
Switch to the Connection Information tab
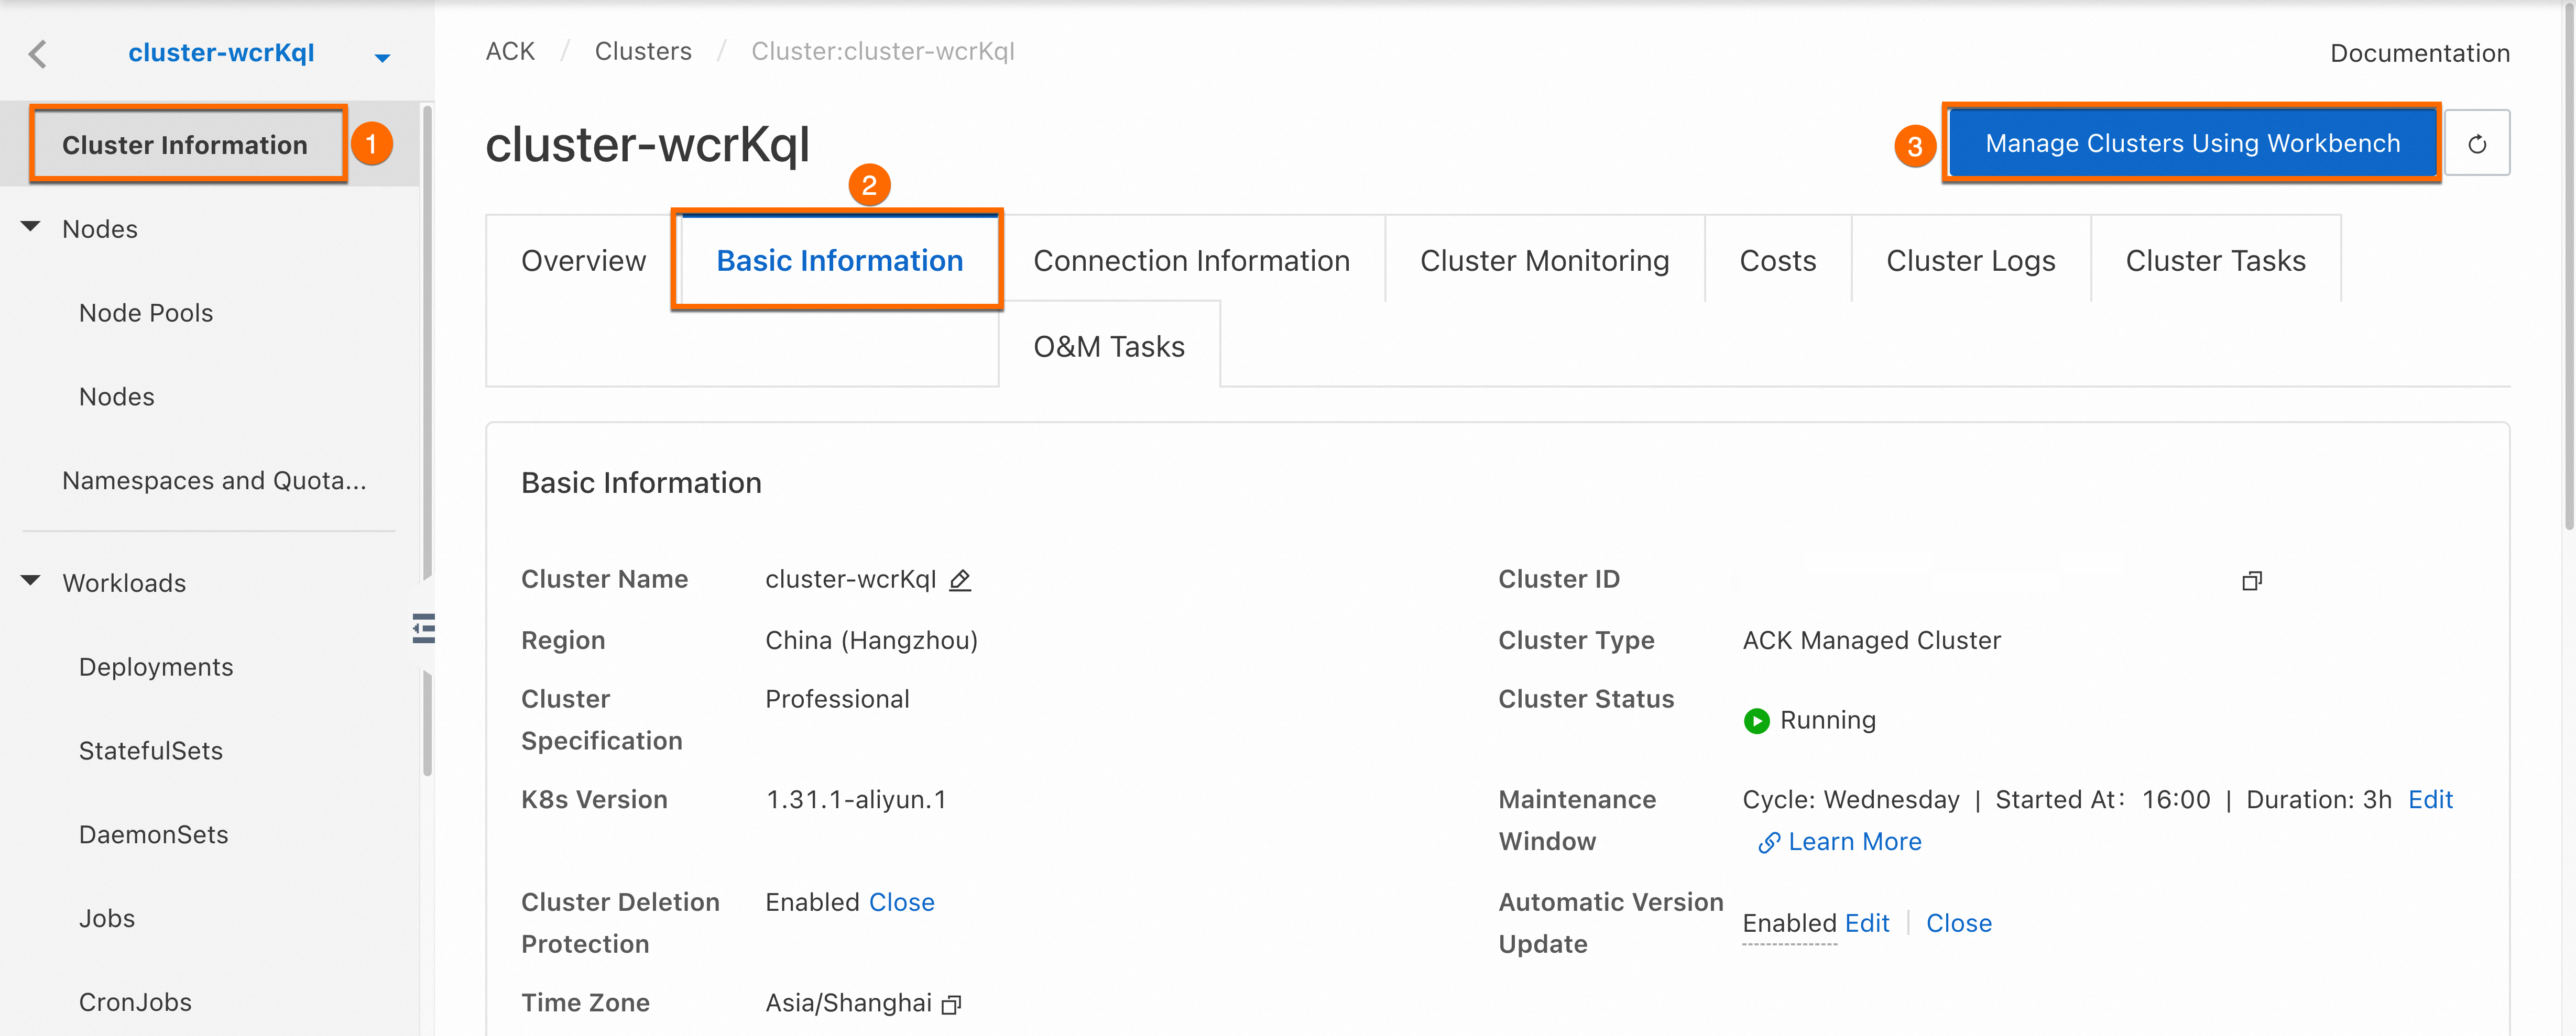1192,261
